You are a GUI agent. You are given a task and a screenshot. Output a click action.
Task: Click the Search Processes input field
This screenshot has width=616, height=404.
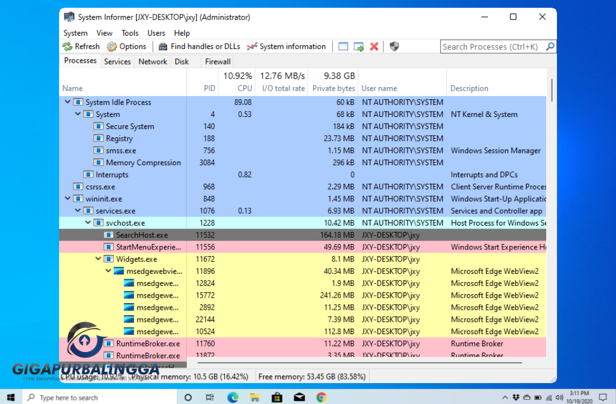493,47
